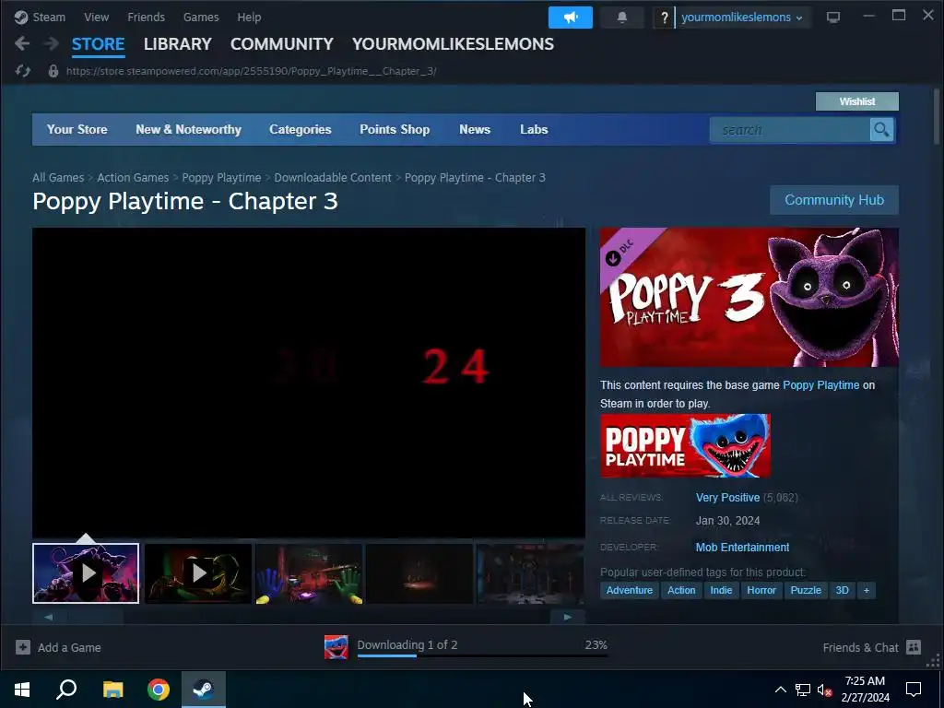Click the Poppy Playtime download thumbnail icon
The height and width of the screenshot is (708, 944).
[x=336, y=647]
